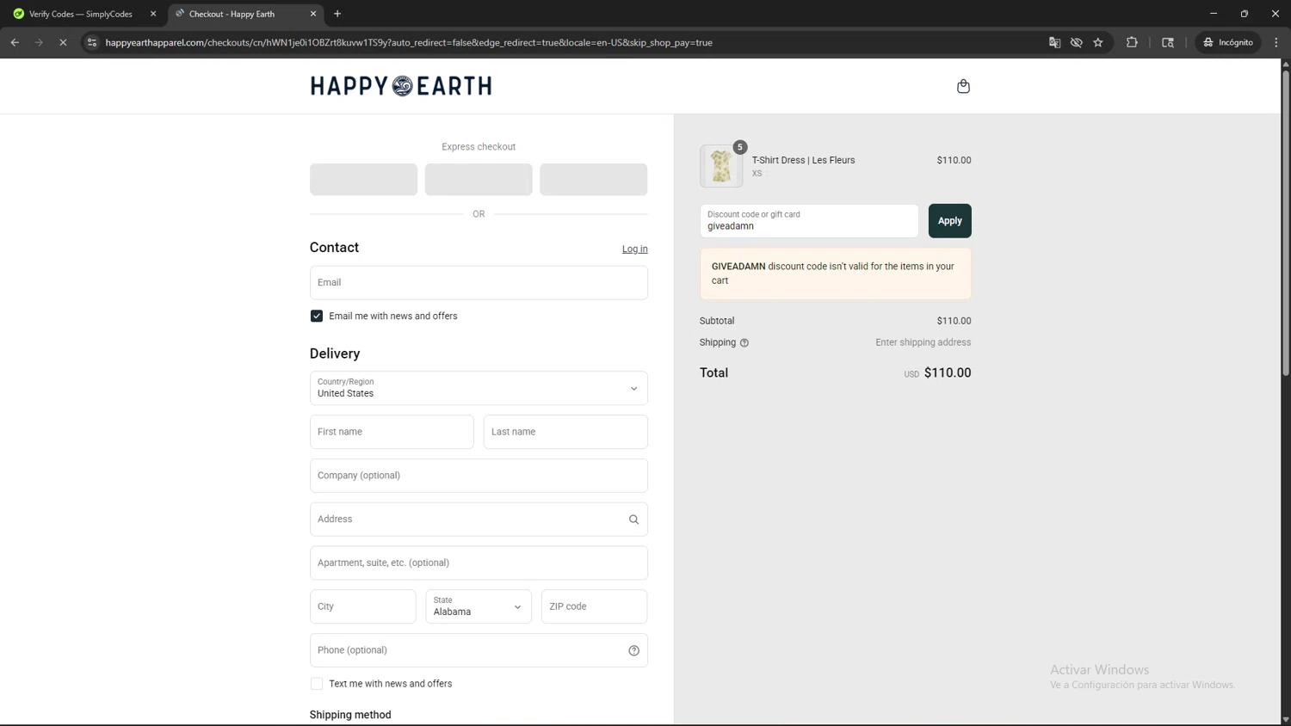View site information icon in address bar
Screen dimensions: 1291x726
pyautogui.click(x=92, y=42)
